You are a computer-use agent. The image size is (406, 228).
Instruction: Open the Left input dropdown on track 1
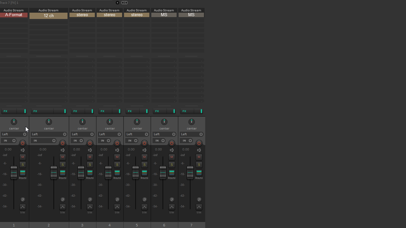[14, 134]
